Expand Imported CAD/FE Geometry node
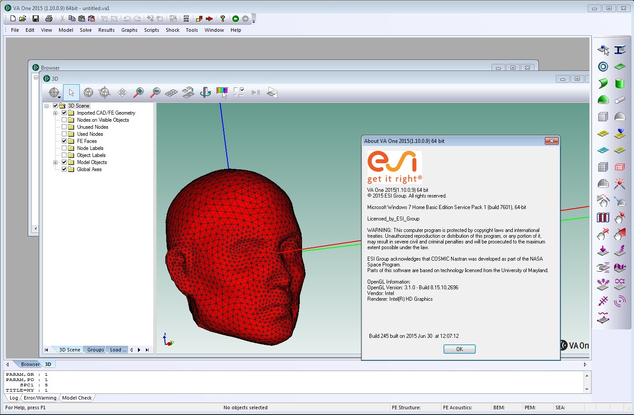 point(56,113)
